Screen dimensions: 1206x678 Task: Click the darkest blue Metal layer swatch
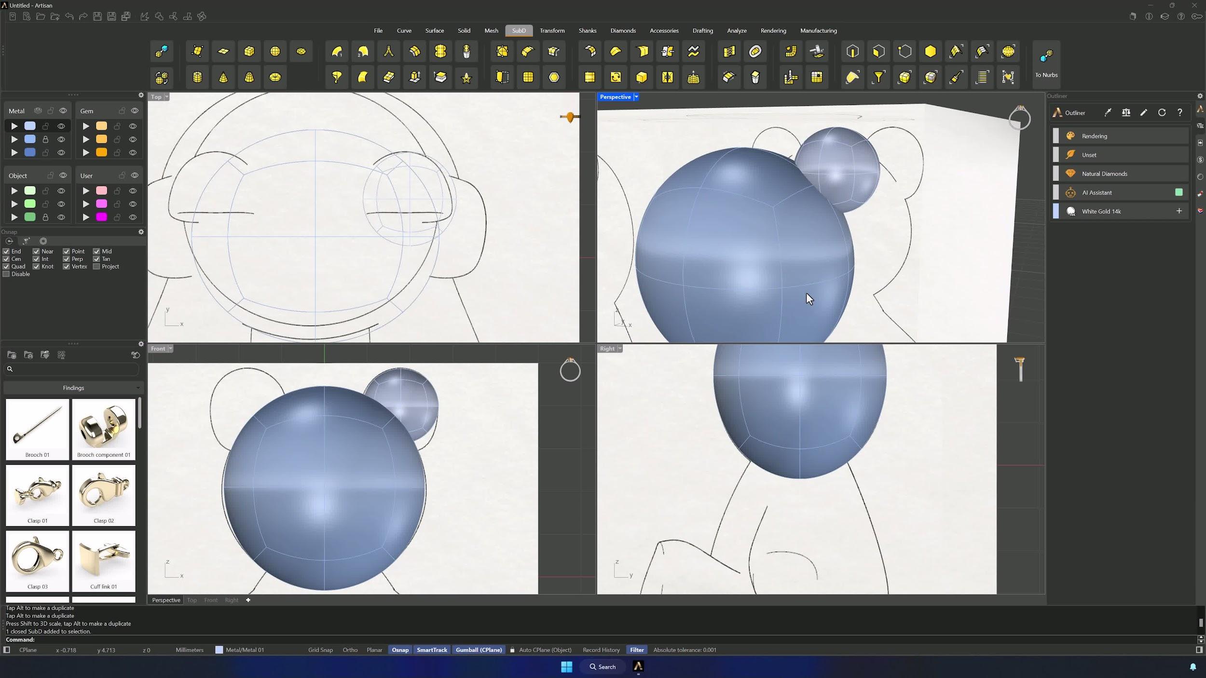pyautogui.click(x=30, y=152)
